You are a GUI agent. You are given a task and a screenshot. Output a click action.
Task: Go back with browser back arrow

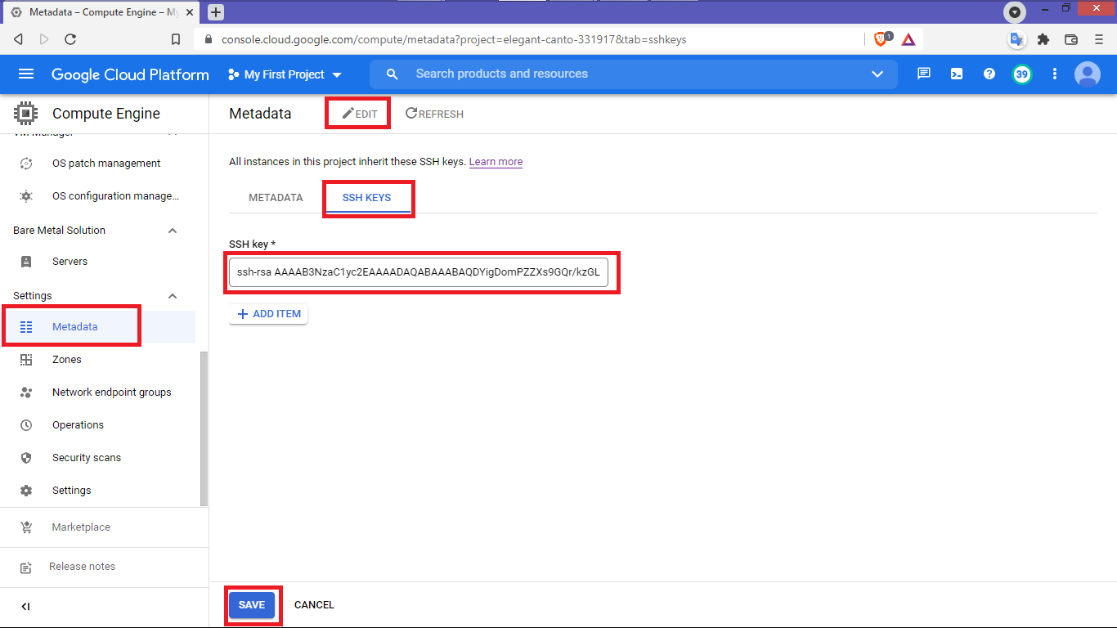19,39
